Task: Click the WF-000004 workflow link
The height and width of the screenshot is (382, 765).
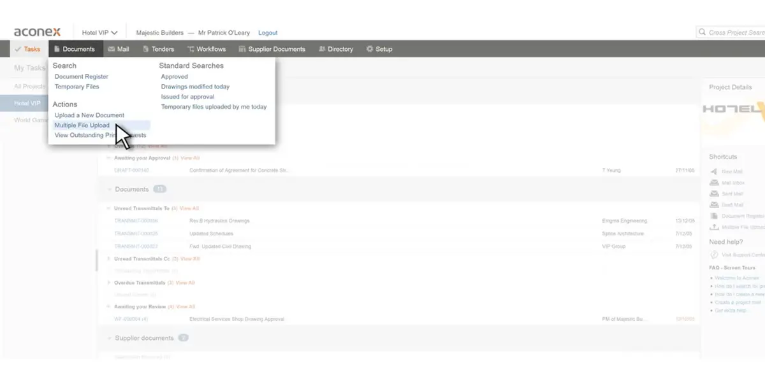Action: point(131,319)
